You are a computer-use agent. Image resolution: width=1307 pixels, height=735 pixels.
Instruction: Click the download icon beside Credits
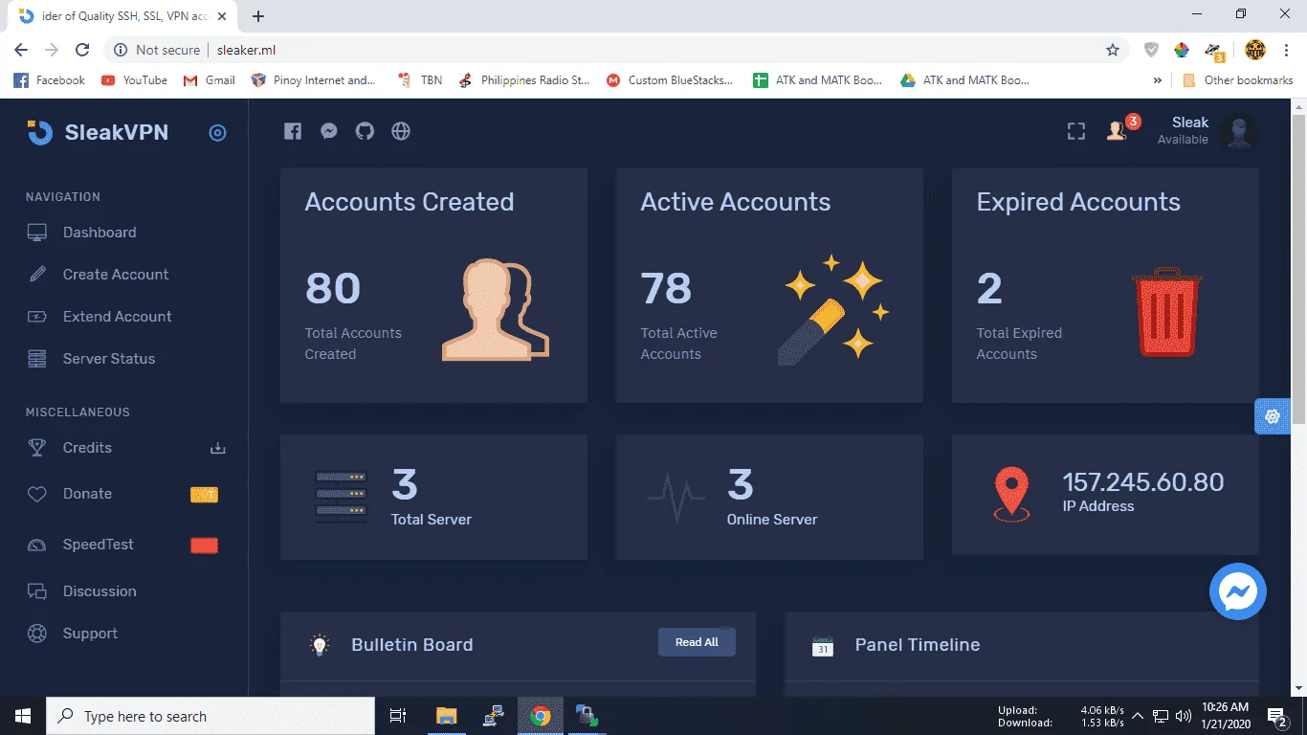pos(217,448)
